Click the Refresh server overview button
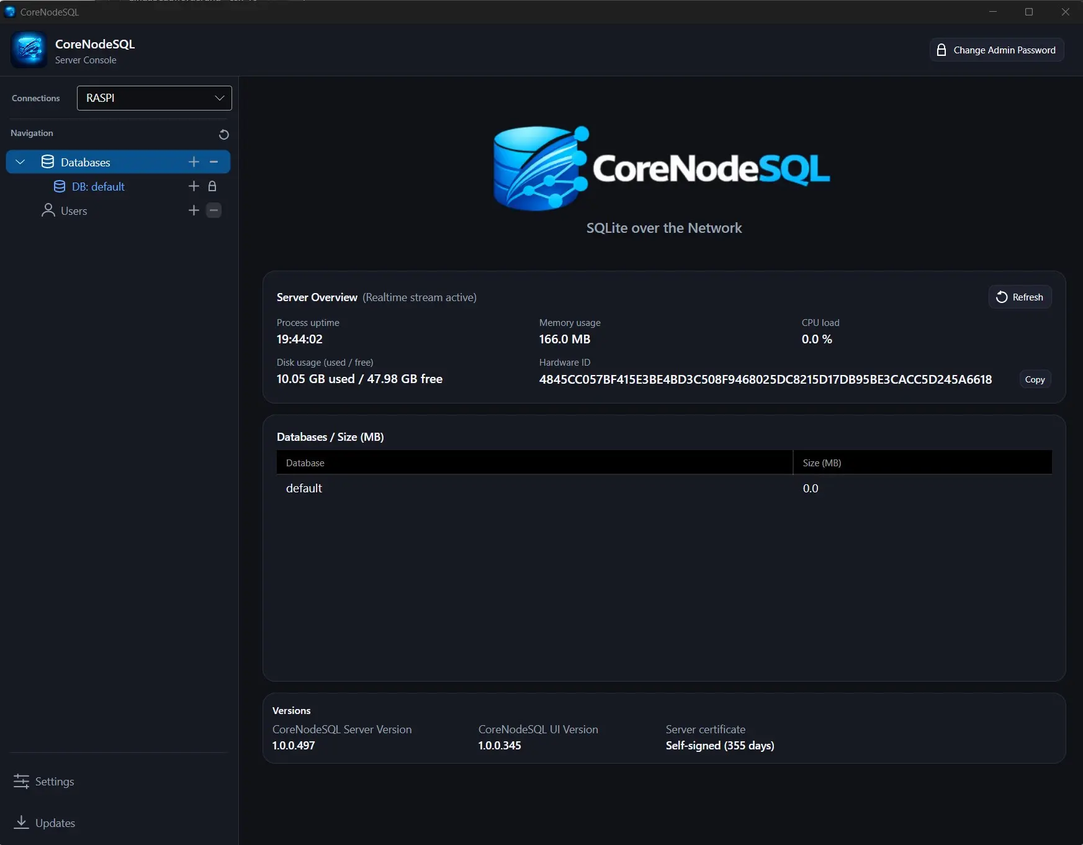The width and height of the screenshot is (1083, 845). (1020, 297)
